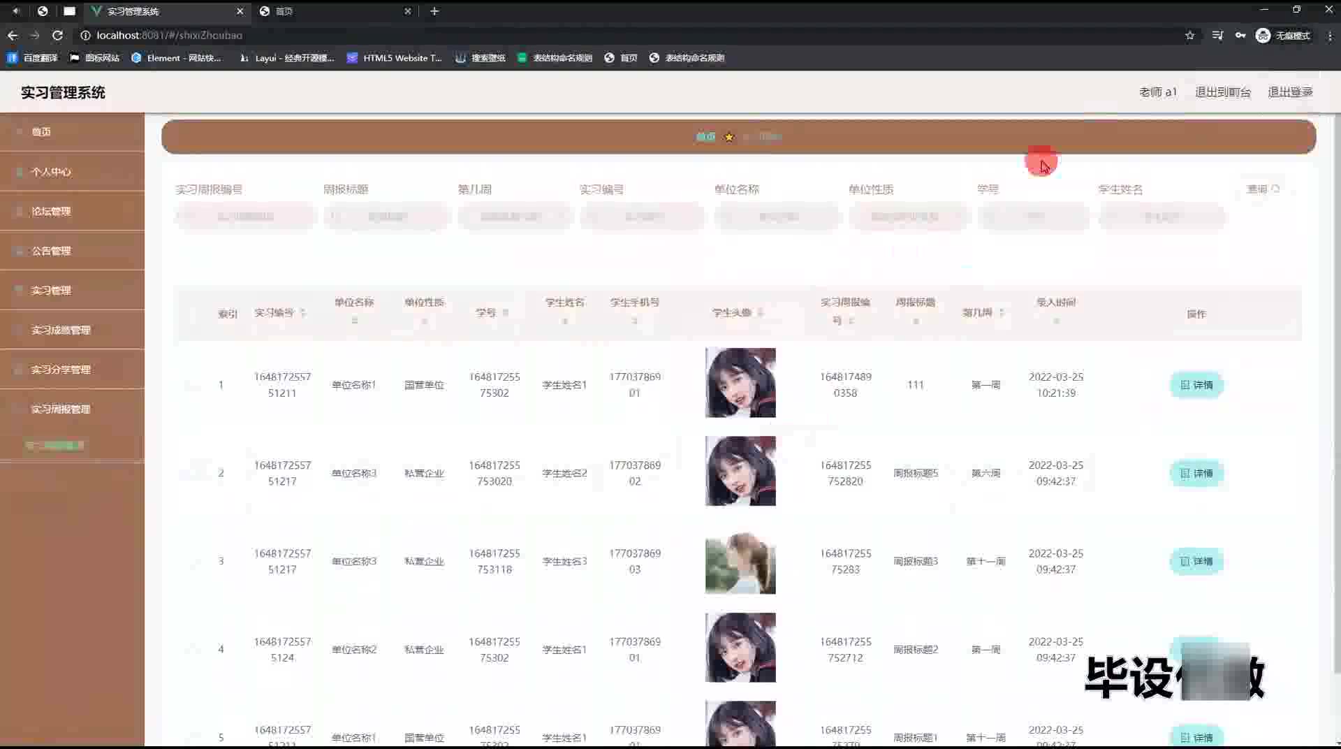The image size is (1341, 749).
Task: Collapse 实习周报管理 in the sidebar
Action: (72, 409)
